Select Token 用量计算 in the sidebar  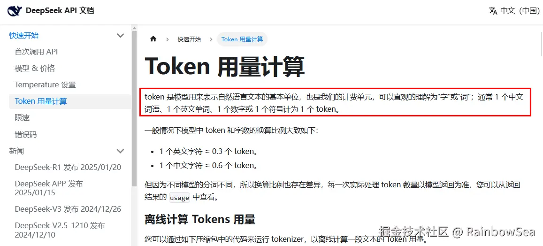(x=70, y=101)
